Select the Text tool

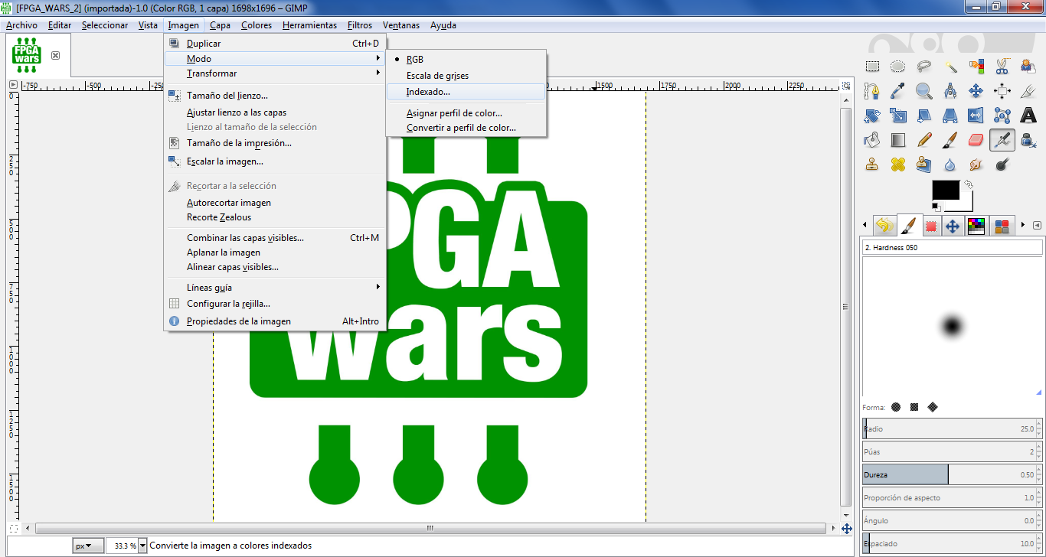[1028, 116]
